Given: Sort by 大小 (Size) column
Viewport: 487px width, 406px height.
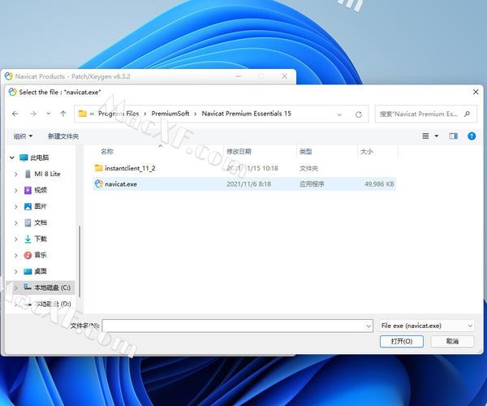Looking at the screenshot, I should (x=367, y=152).
